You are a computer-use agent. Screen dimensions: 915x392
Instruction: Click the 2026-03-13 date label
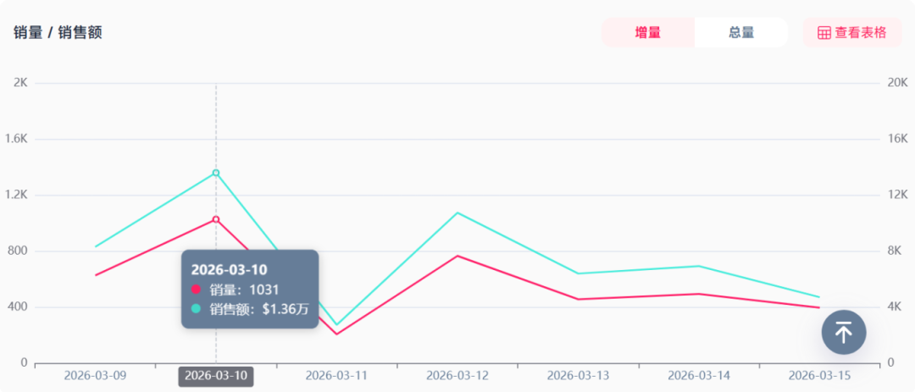point(578,375)
